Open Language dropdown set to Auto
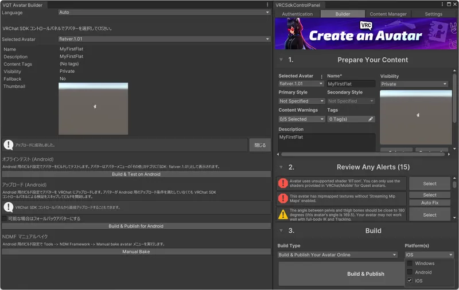The height and width of the screenshot is (290, 459). click(164, 12)
